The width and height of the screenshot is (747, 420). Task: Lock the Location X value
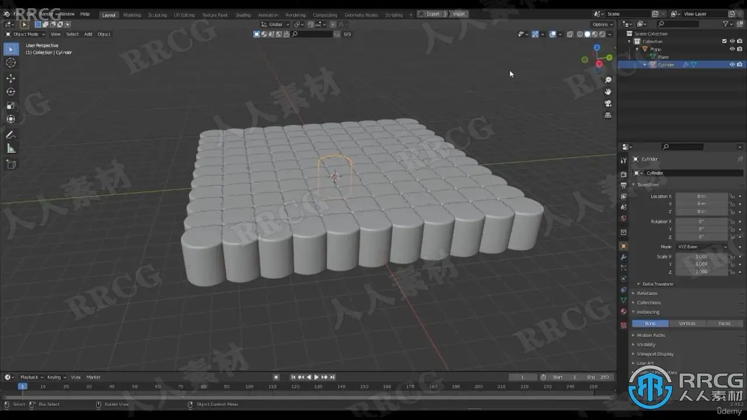click(x=732, y=197)
